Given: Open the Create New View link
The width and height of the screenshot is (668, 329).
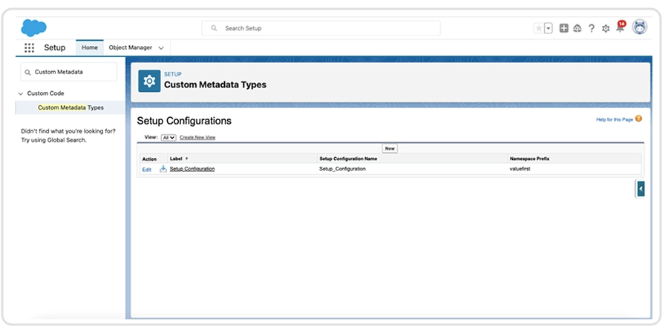Looking at the screenshot, I should pos(197,137).
